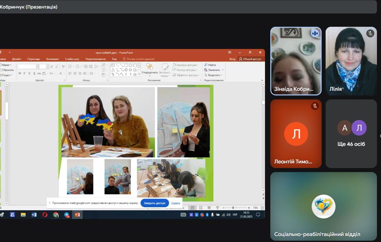Open Opera browser from the taskbar
The image size is (381, 242).
click(45, 215)
